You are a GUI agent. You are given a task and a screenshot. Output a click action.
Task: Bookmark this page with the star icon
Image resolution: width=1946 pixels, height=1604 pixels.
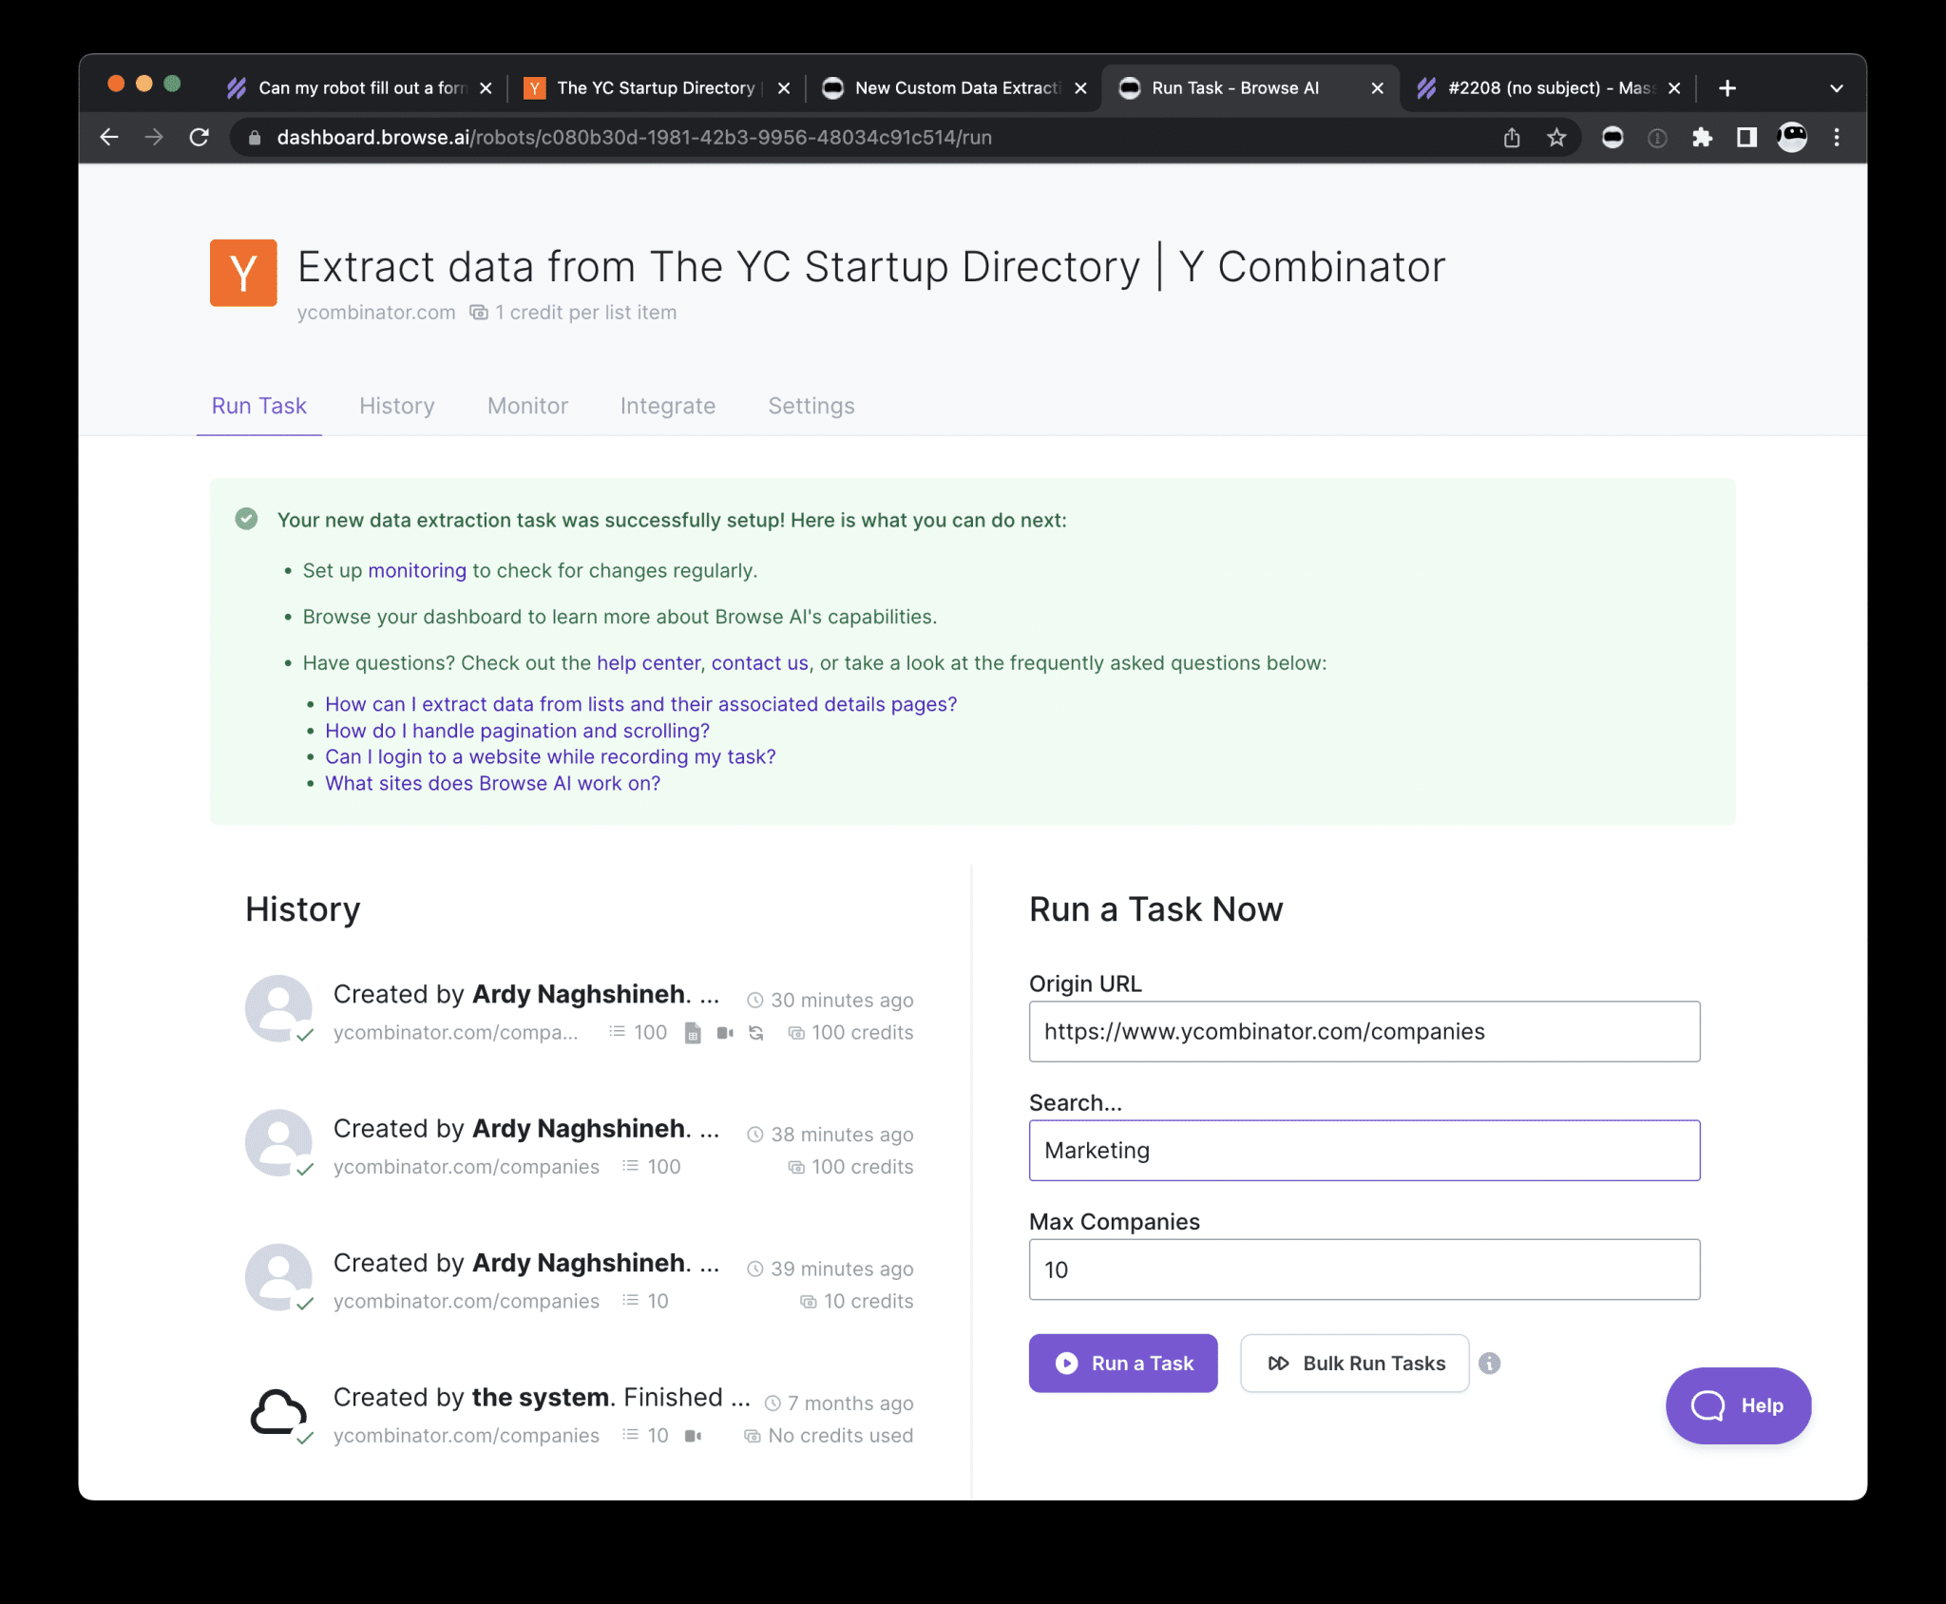(1556, 138)
